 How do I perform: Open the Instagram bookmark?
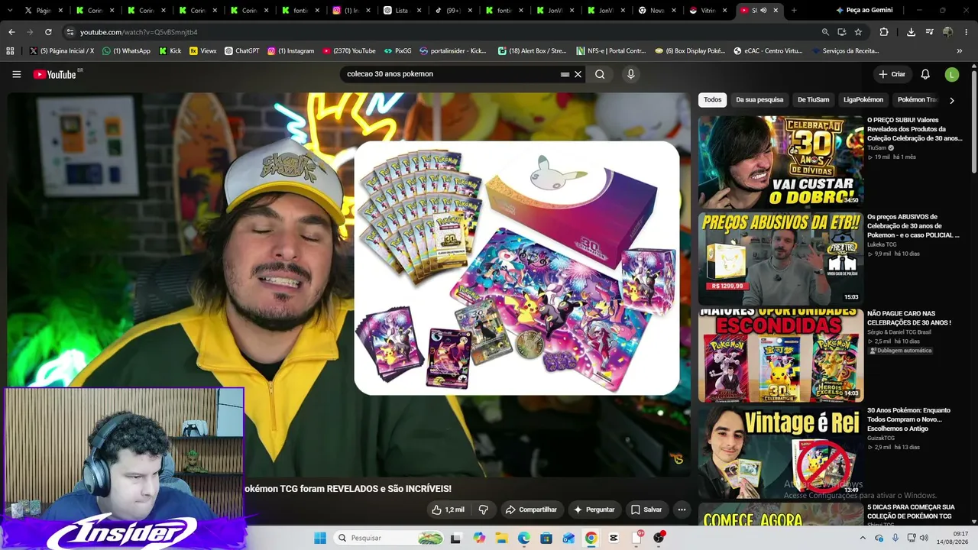[x=290, y=51]
